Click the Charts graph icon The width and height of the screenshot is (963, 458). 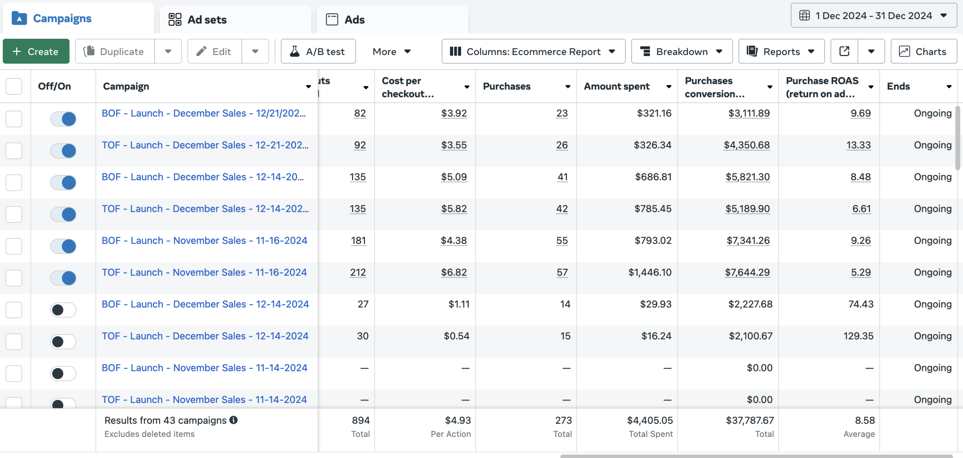point(904,51)
